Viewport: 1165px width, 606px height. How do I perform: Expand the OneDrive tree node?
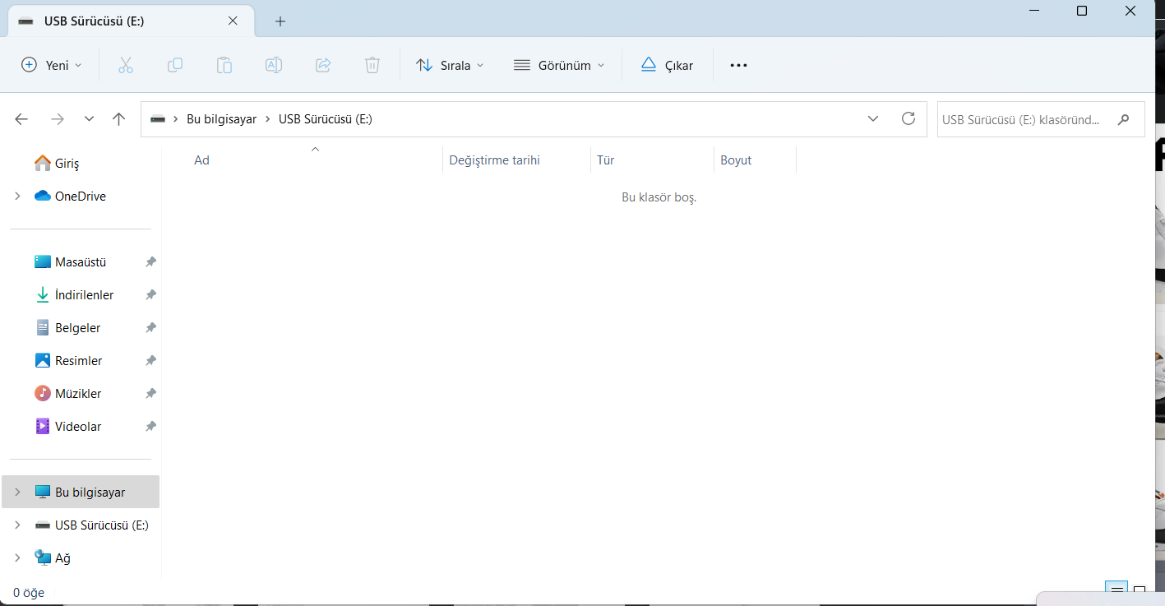coord(17,197)
